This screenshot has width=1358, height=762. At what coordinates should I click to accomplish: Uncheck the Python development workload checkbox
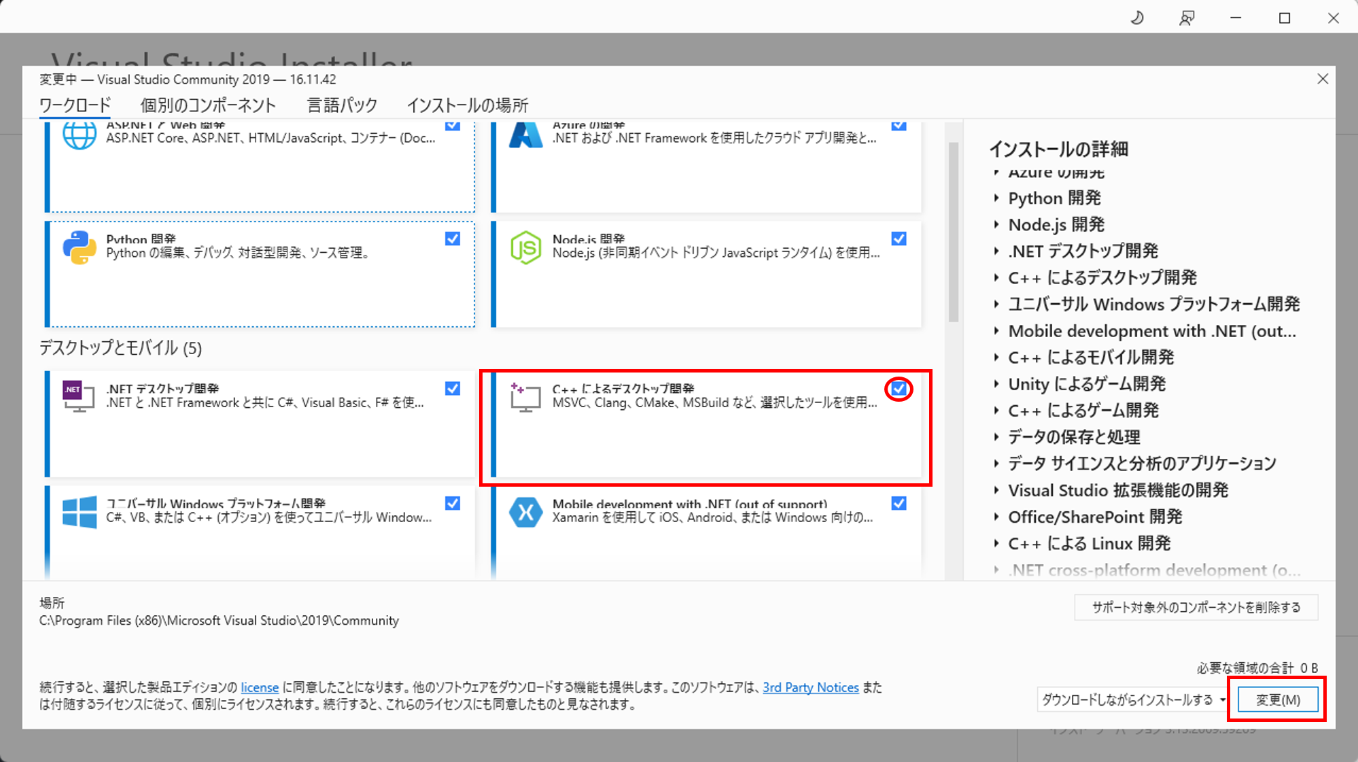[453, 239]
